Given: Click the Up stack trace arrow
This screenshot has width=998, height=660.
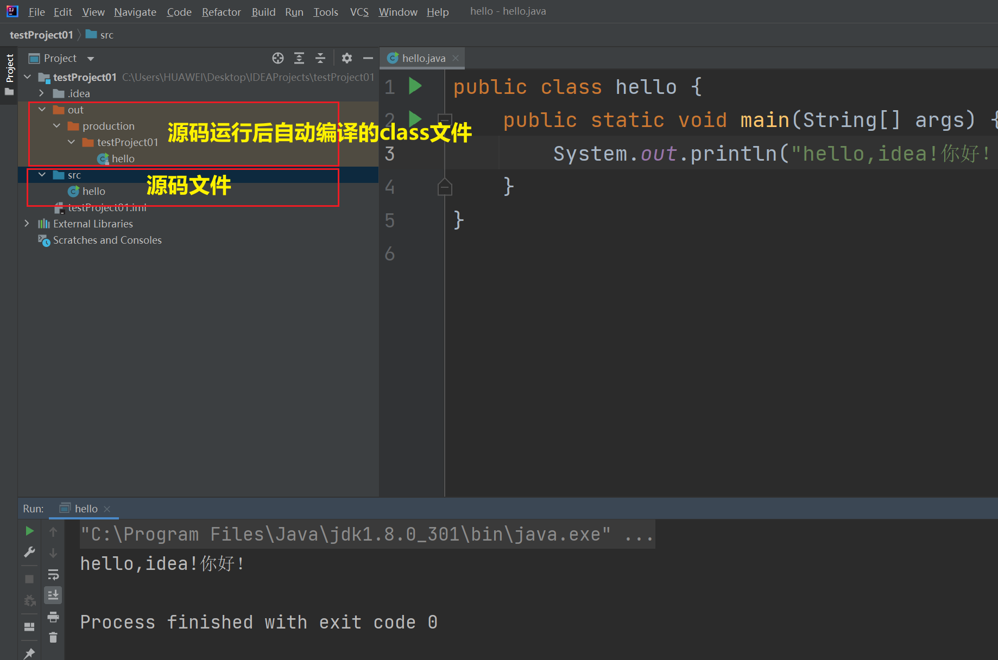Looking at the screenshot, I should pos(53,532).
